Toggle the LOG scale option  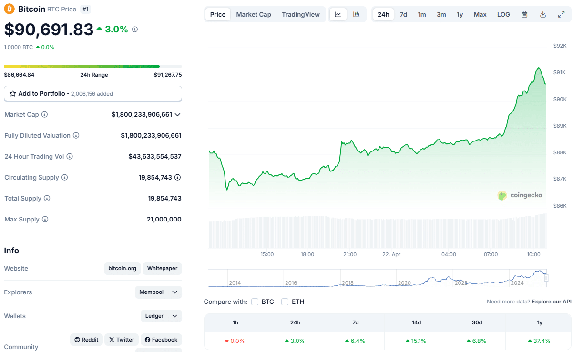coord(503,14)
